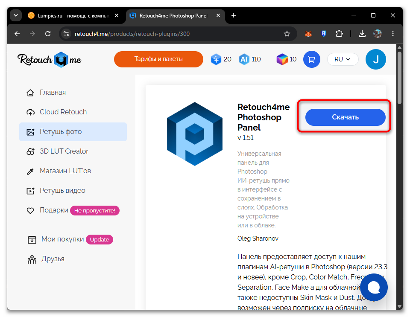Click the download-box icon of Мои покупки
This screenshot has width=410, height=317.
coord(32,239)
